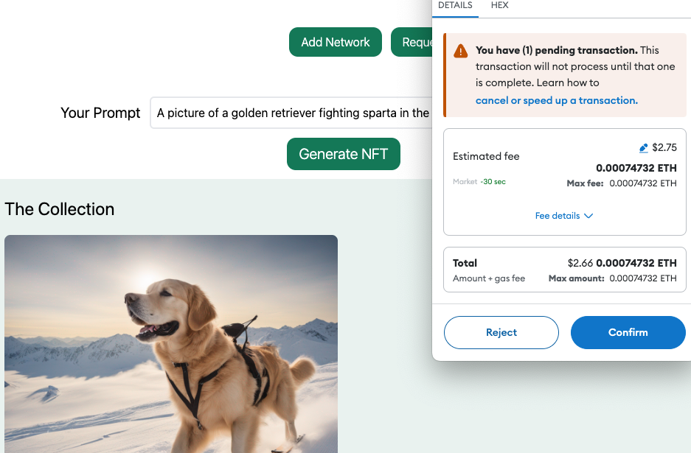The height and width of the screenshot is (453, 691).
Task: Focus the Your Prompt text field
Action: click(x=291, y=113)
